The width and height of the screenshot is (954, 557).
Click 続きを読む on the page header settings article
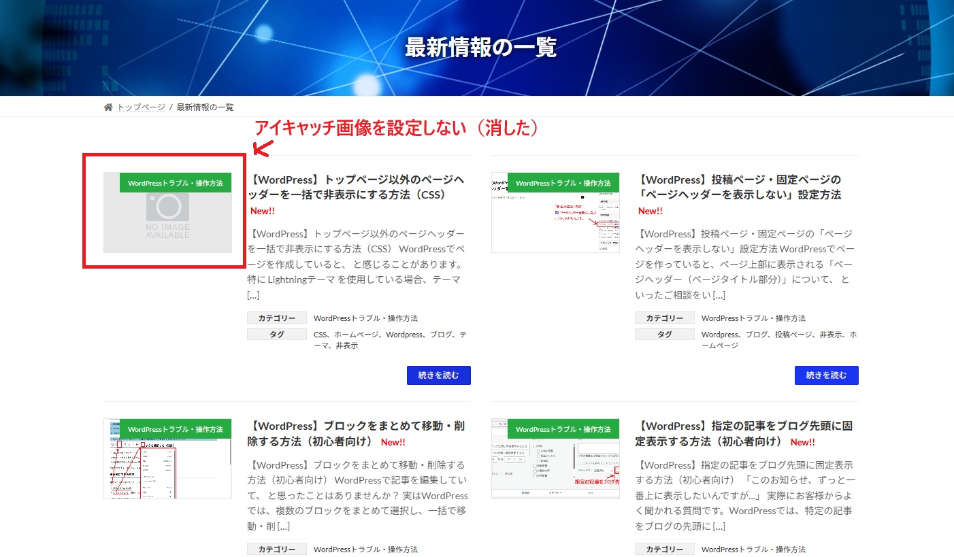point(826,375)
